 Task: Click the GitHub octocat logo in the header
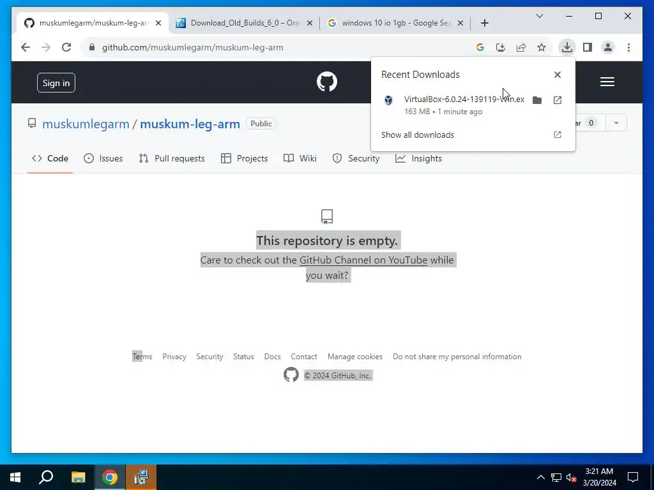pyautogui.click(x=326, y=82)
